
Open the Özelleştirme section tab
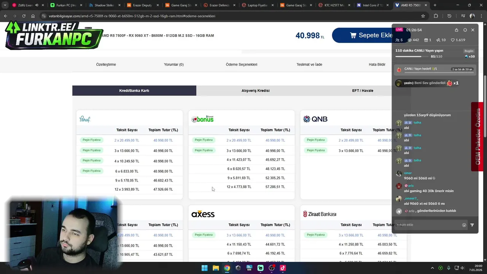(x=106, y=64)
